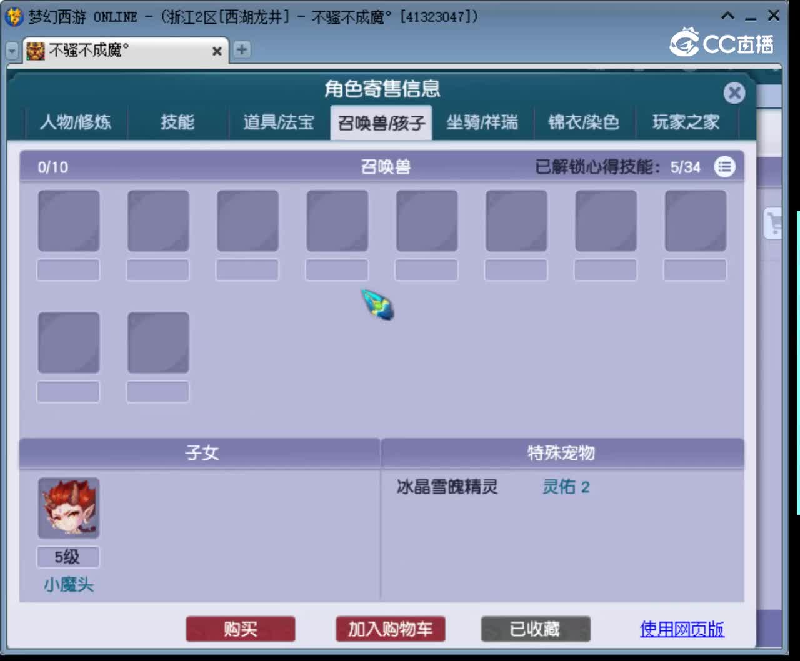Open the 道具/法宝 tab
The width and height of the screenshot is (800, 661).
pyautogui.click(x=279, y=122)
